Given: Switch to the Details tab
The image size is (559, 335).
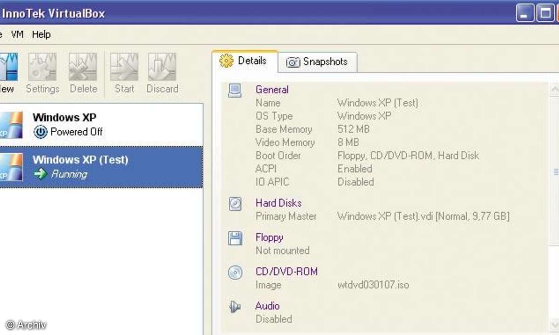Looking at the screenshot, I should tap(245, 61).
